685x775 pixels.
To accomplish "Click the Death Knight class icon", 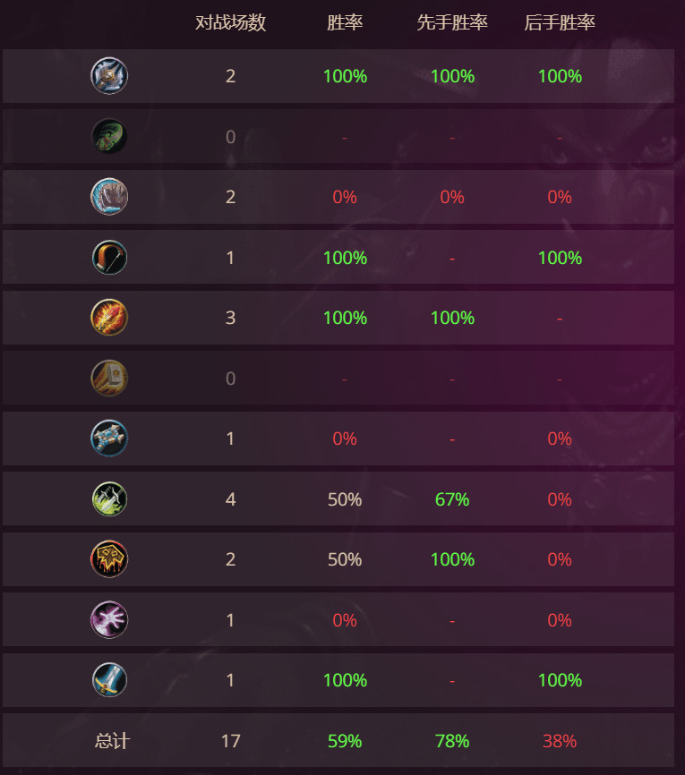I will (x=109, y=76).
